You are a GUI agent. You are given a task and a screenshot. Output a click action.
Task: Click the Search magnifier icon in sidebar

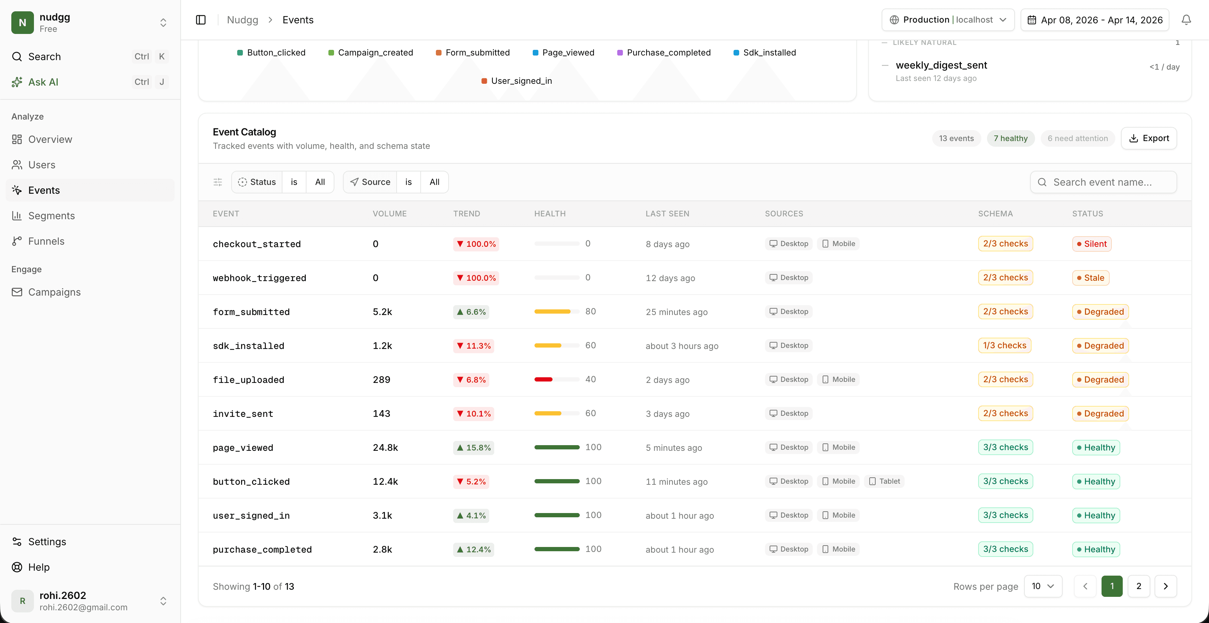tap(17, 56)
